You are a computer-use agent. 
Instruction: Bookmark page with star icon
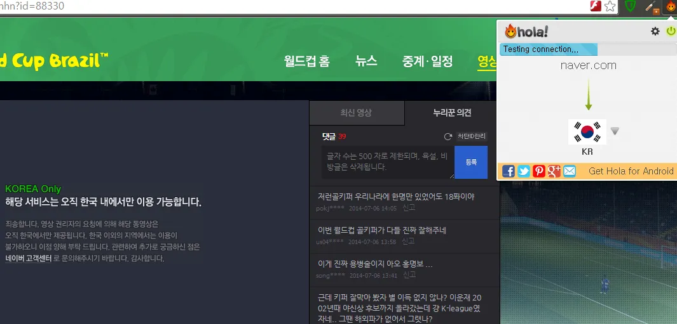point(610,6)
